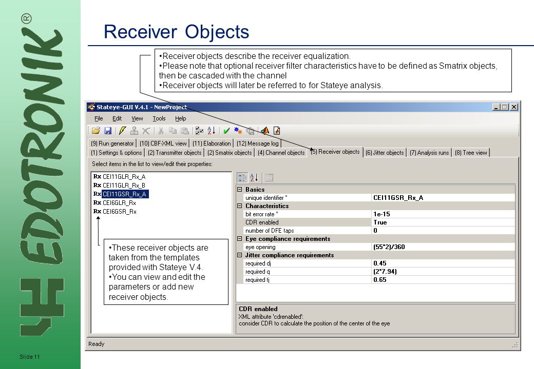Screen dimensions: 534x369
Task: Click the open folder toolbar icon
Action: tap(96, 131)
